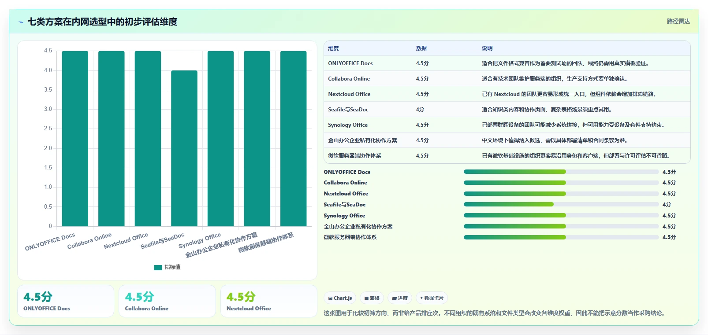Click the 4.5分 score in the ONLYOFFICE table row
The image size is (708, 335).
point(422,63)
